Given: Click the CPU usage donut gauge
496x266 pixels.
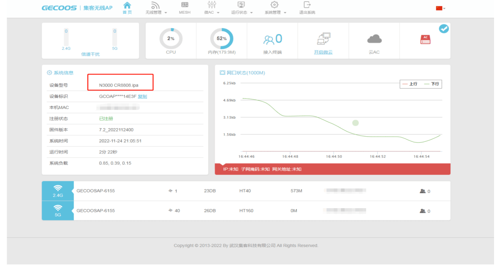Looking at the screenshot, I should tap(171, 38).
